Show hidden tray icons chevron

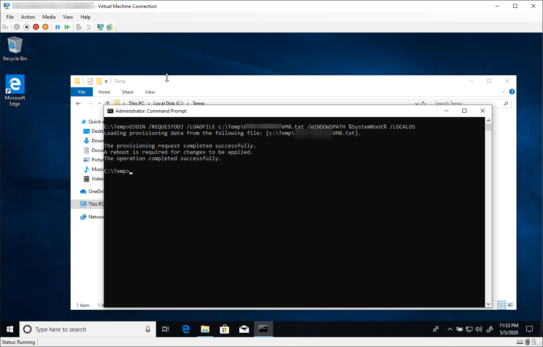[450, 329]
